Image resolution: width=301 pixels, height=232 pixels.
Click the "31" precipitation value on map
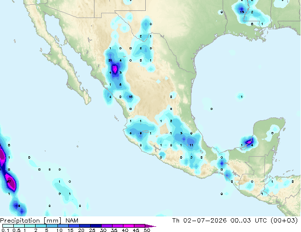(110, 61)
